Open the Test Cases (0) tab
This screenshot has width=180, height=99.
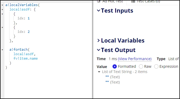point(146,1)
